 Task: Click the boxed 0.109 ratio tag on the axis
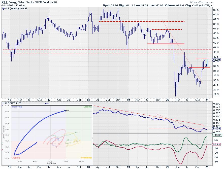click(217, 128)
